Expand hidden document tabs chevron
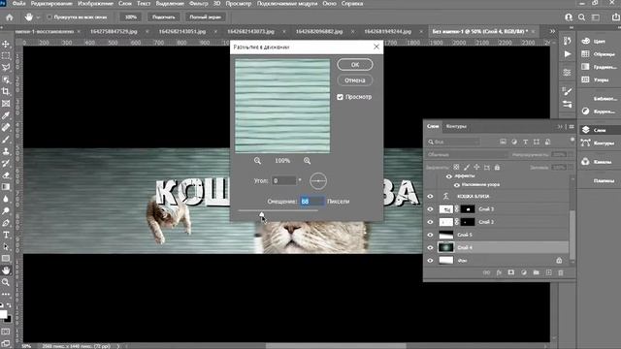This screenshot has height=349, width=621. (552, 31)
